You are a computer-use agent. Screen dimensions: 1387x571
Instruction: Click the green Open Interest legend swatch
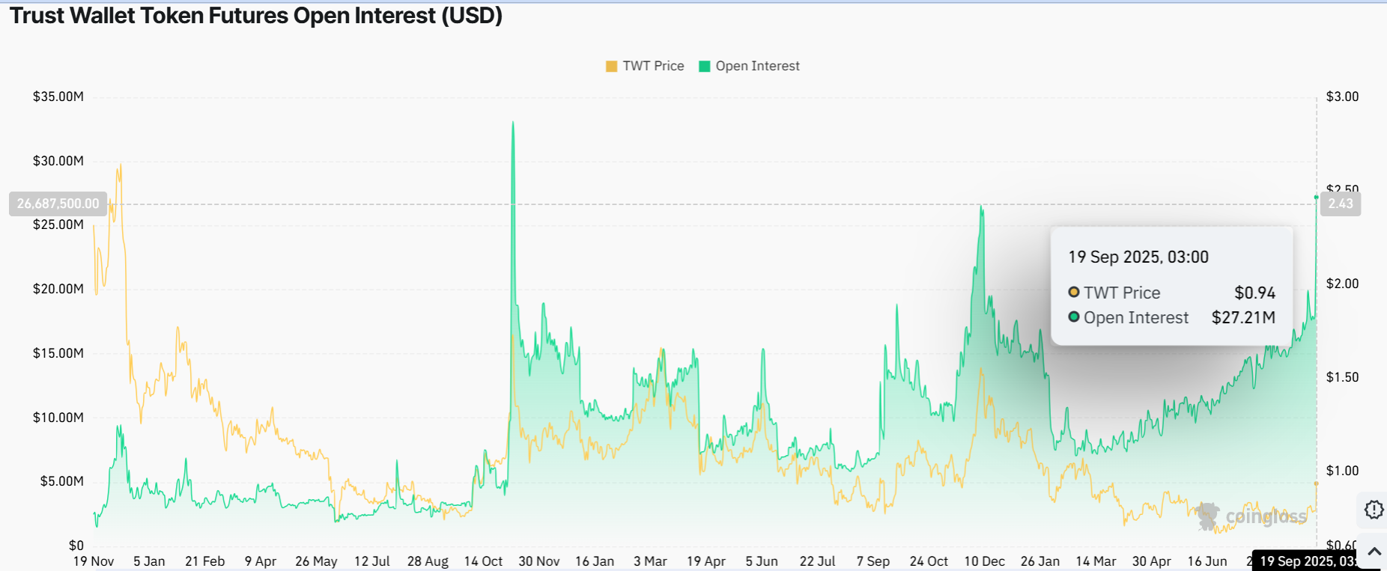[704, 67]
